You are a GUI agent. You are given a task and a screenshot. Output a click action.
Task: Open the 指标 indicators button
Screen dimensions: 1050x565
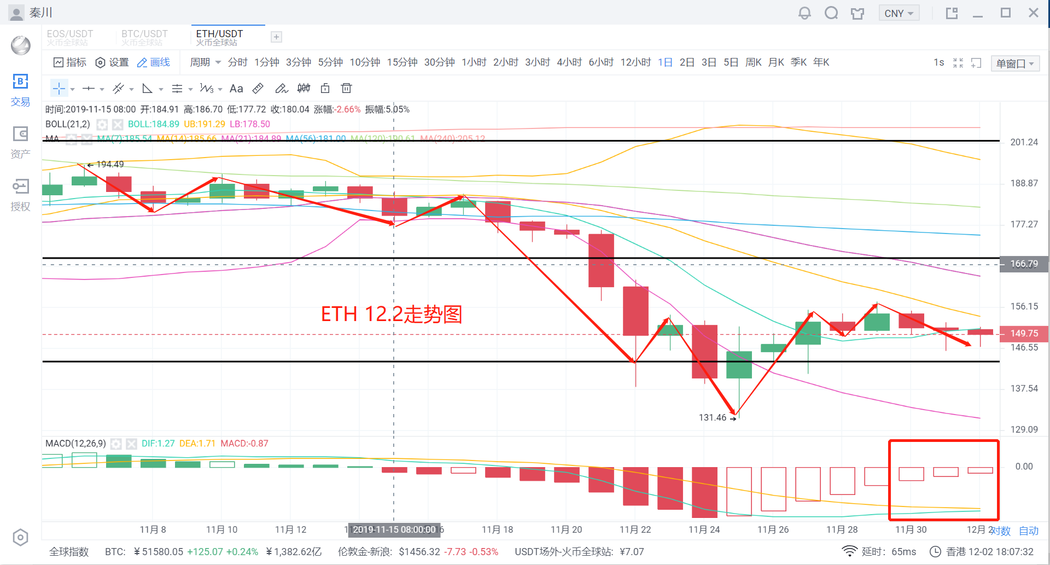pyautogui.click(x=69, y=62)
